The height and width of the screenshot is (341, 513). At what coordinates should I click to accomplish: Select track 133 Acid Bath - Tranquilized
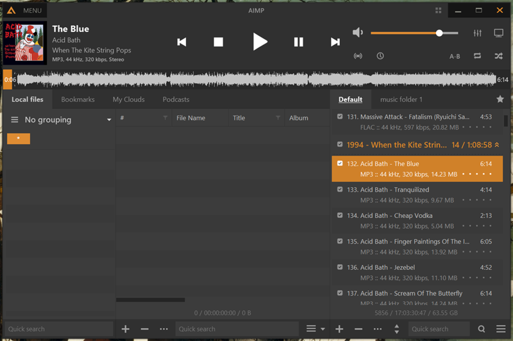[417, 194]
